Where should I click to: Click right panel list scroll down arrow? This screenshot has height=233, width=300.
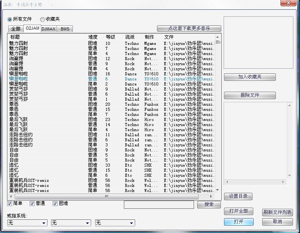point(289,176)
